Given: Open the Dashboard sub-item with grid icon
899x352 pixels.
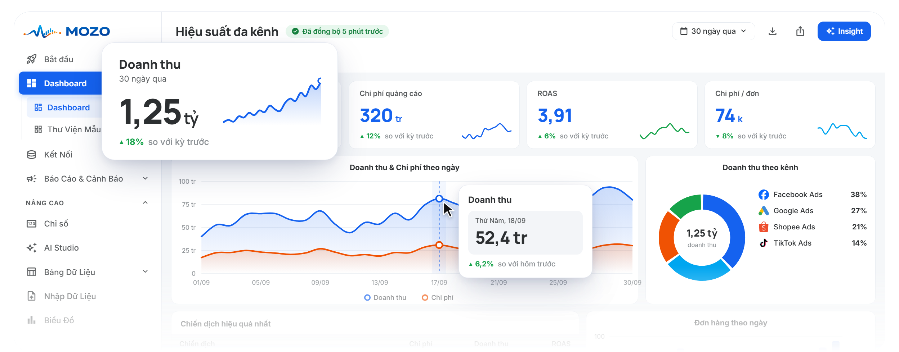Looking at the screenshot, I should pyautogui.click(x=64, y=108).
